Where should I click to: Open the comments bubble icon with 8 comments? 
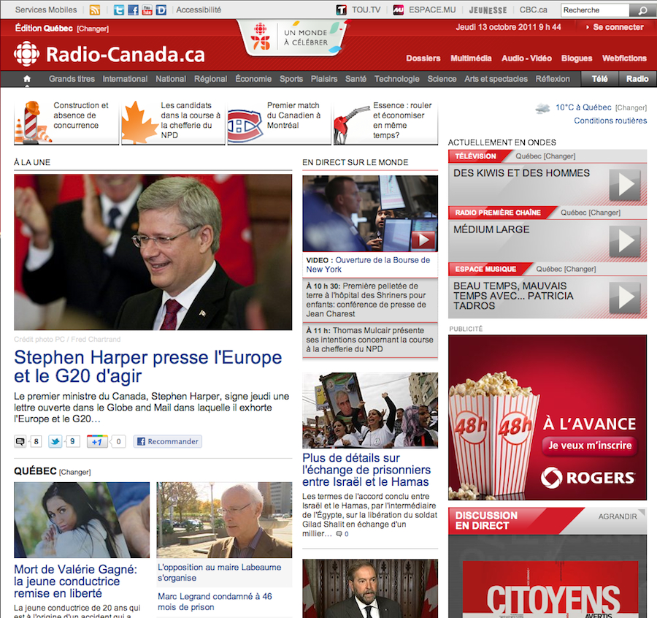(x=20, y=441)
